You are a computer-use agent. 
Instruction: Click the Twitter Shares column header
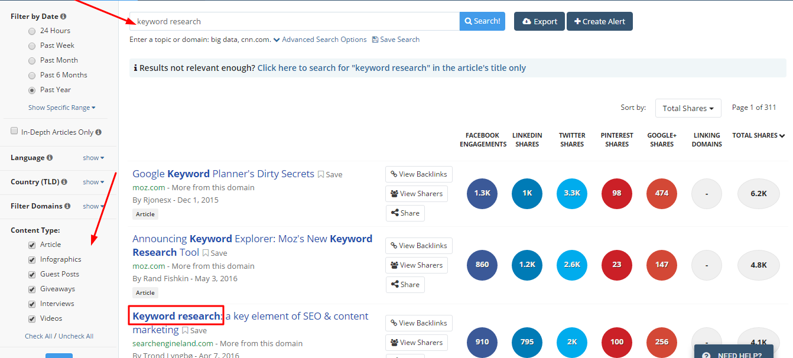pyautogui.click(x=572, y=139)
